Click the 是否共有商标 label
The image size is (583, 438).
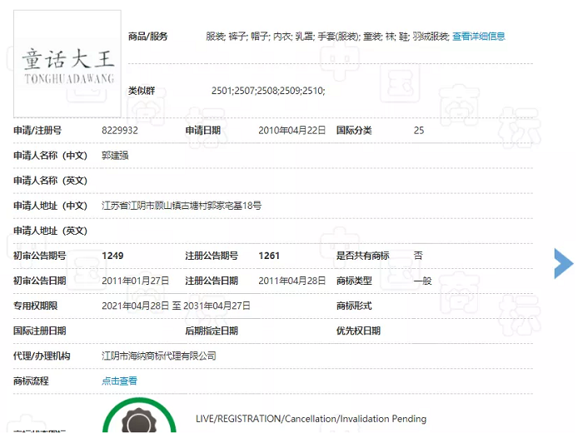pyautogui.click(x=363, y=256)
